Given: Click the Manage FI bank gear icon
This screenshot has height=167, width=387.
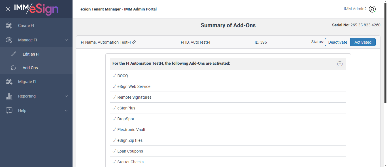Looking at the screenshot, I should (x=9, y=40).
